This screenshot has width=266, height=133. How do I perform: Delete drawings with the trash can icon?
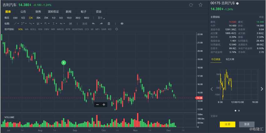click(109, 23)
